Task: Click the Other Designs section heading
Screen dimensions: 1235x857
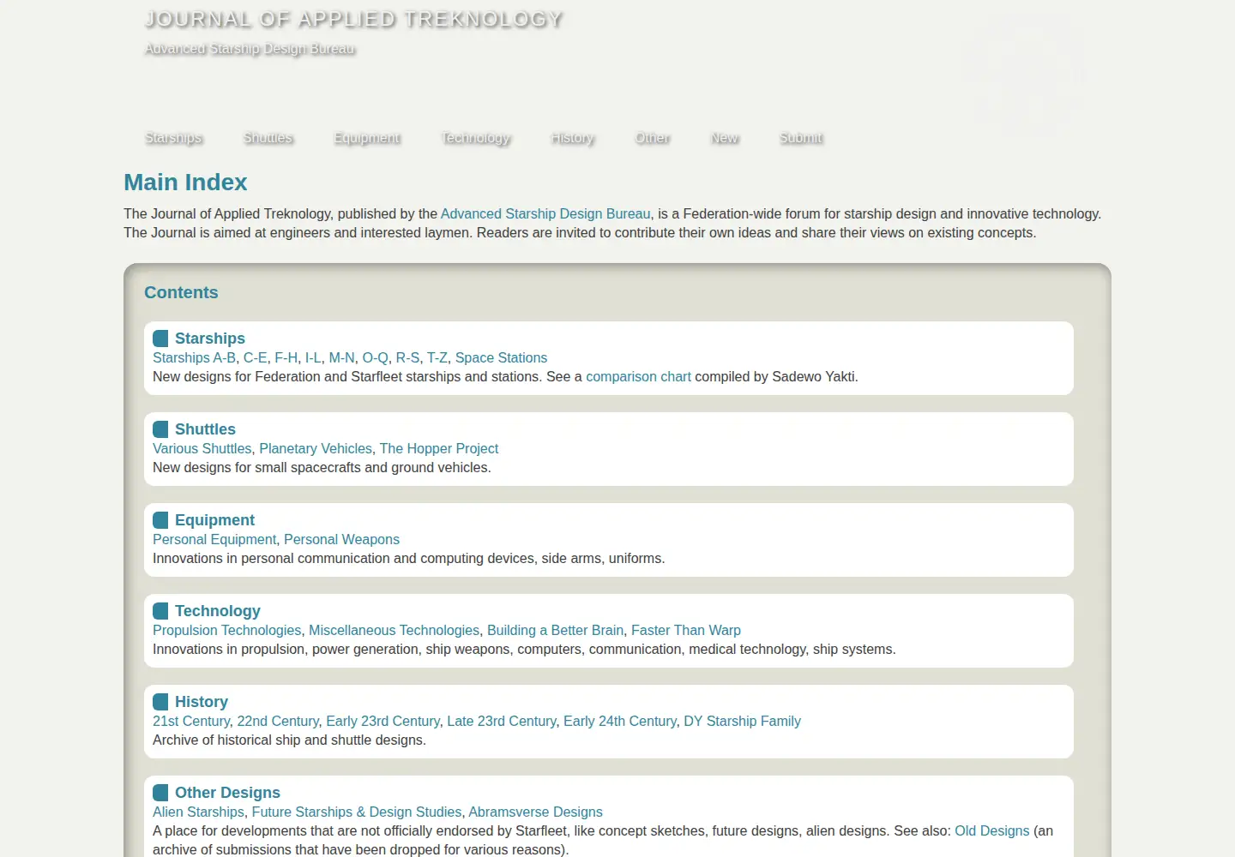Action: pyautogui.click(x=227, y=793)
